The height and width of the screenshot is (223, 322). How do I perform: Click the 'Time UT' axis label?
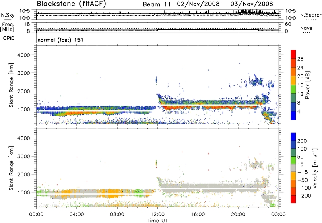coord(157,221)
